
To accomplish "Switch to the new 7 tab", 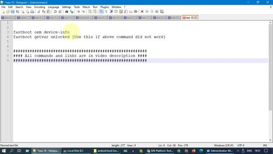I will click(145, 18).
